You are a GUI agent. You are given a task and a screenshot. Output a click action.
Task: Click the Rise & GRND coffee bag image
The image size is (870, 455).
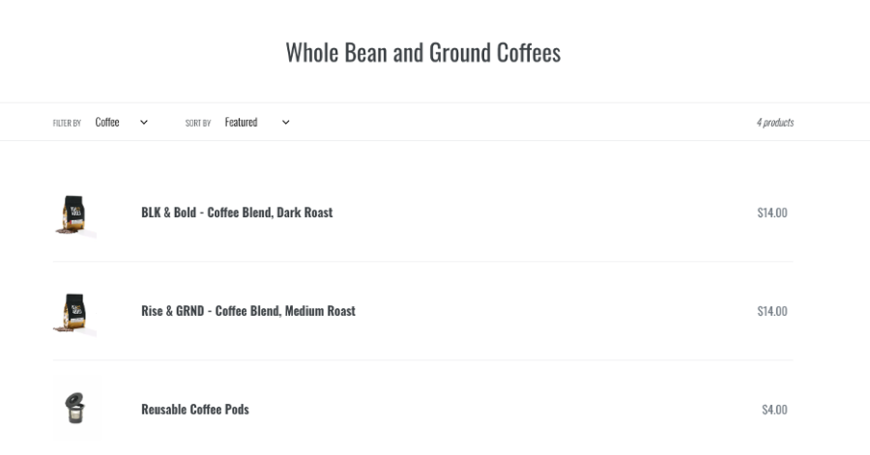pos(73,312)
